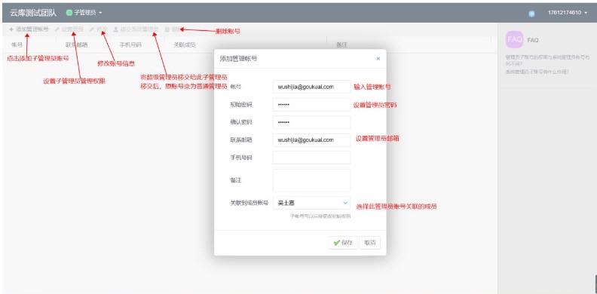
Task: Click the 帐号 input field in dialog
Action: pos(311,87)
